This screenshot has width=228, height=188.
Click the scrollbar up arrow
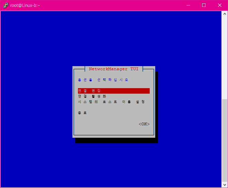pos(225,14)
